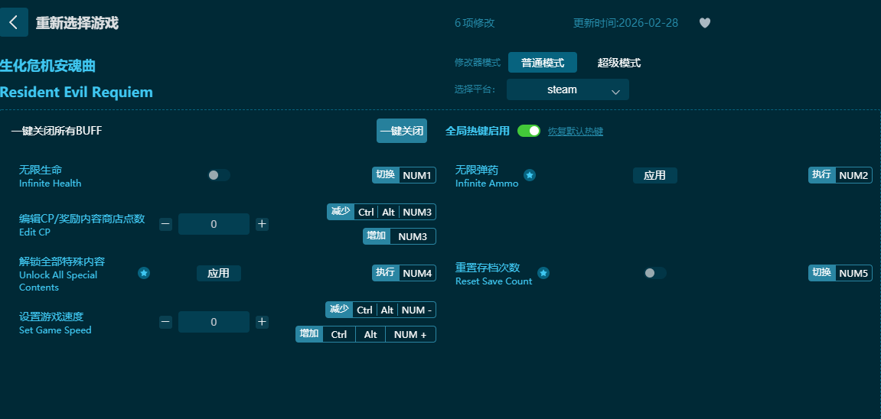Click the Edit CP value input field
This screenshot has width=881, height=419.
214,224
